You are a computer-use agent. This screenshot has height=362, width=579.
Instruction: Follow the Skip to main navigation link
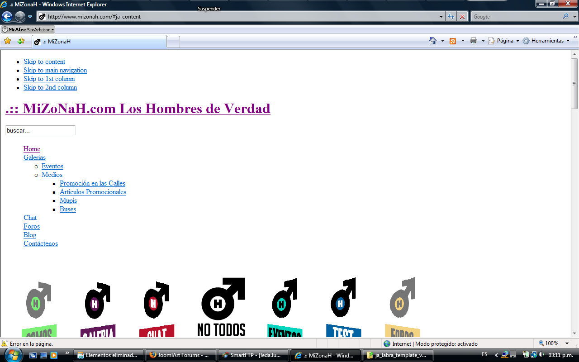[55, 70]
